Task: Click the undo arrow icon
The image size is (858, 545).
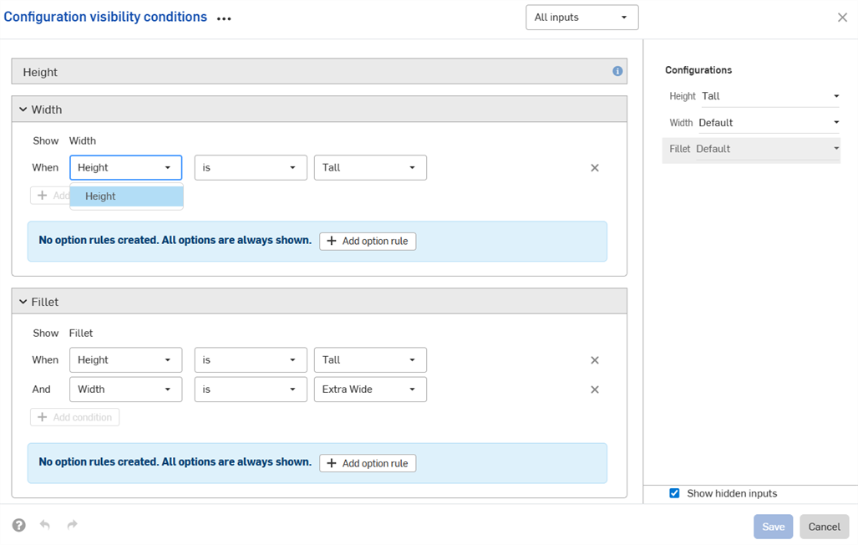Action: 45,525
